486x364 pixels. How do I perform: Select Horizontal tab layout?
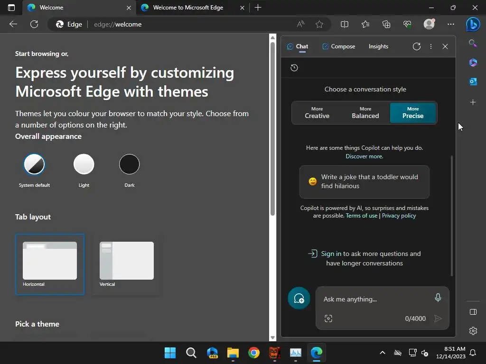click(49, 264)
